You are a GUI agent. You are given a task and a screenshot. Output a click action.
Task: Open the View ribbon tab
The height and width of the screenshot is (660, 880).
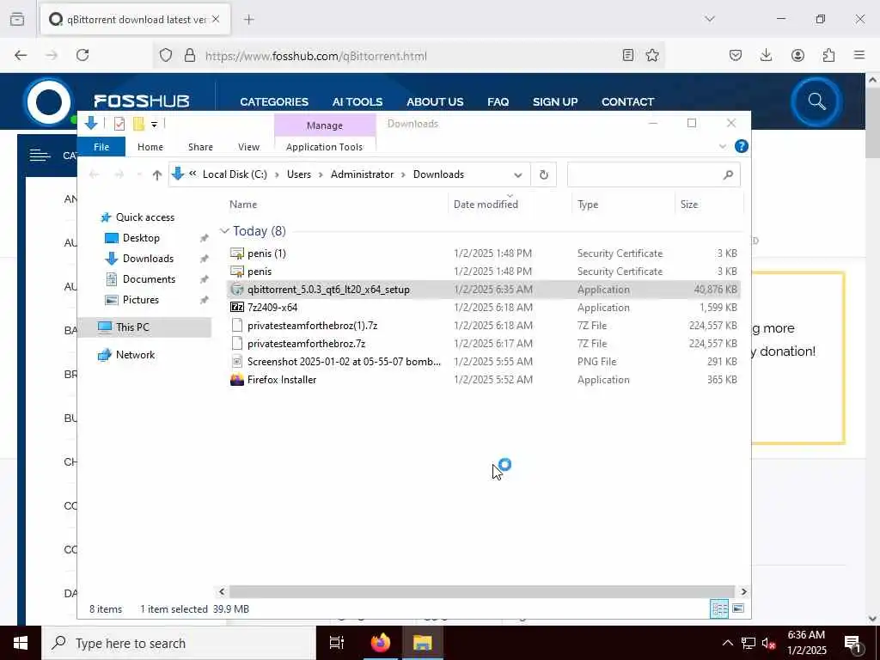pyautogui.click(x=248, y=147)
